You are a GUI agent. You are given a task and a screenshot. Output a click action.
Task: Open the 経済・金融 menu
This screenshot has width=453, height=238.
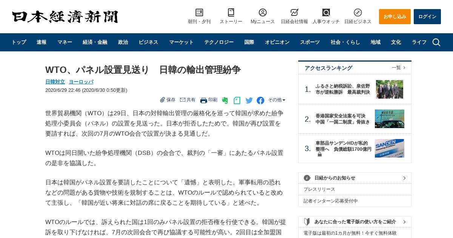coord(95,42)
